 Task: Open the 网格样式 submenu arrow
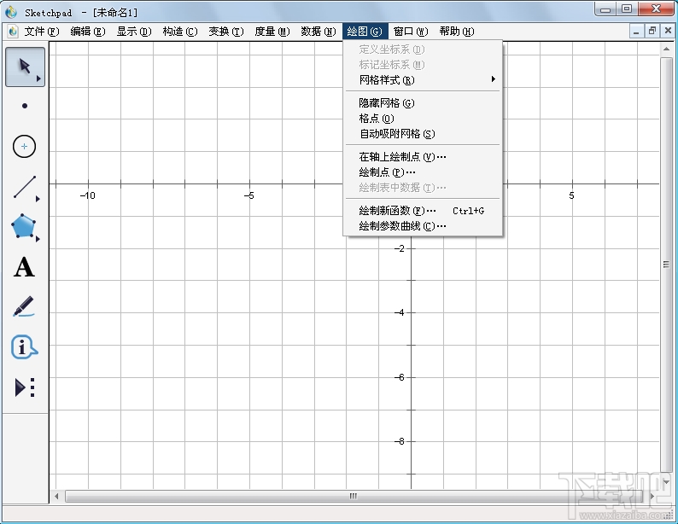click(x=494, y=79)
